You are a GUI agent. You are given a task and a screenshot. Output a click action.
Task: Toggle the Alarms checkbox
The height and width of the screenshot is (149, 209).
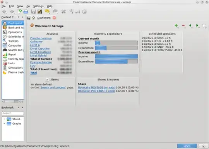pyautogui.click(x=47, y=80)
